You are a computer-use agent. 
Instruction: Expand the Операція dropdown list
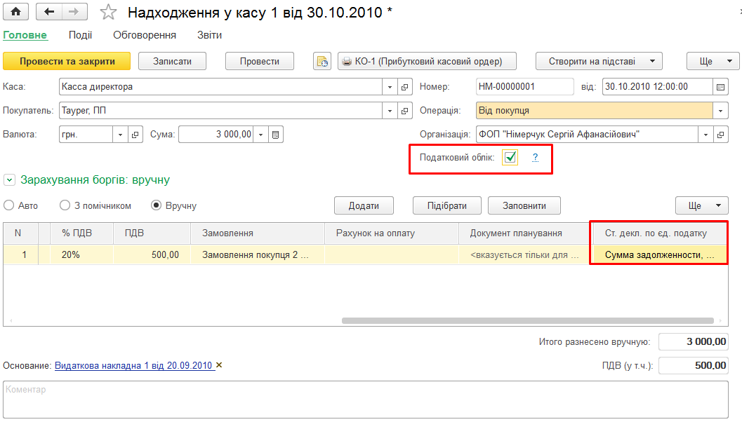point(720,111)
